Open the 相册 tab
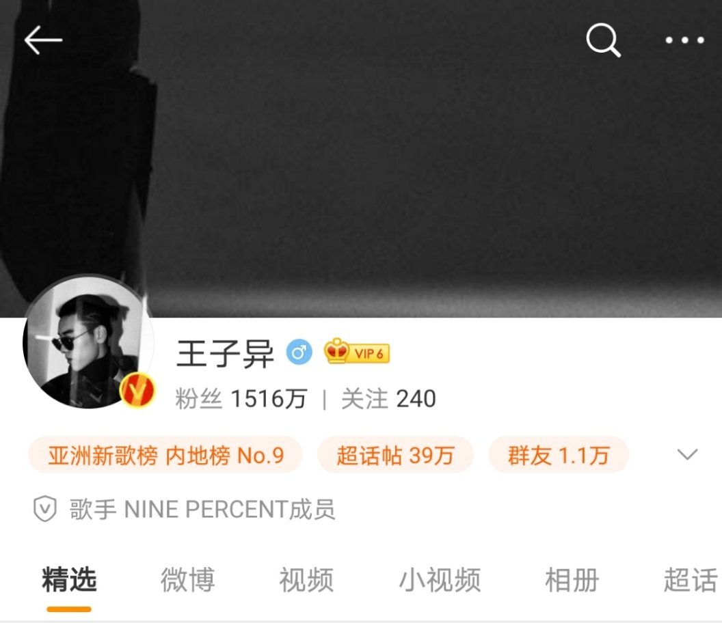 pos(572,579)
